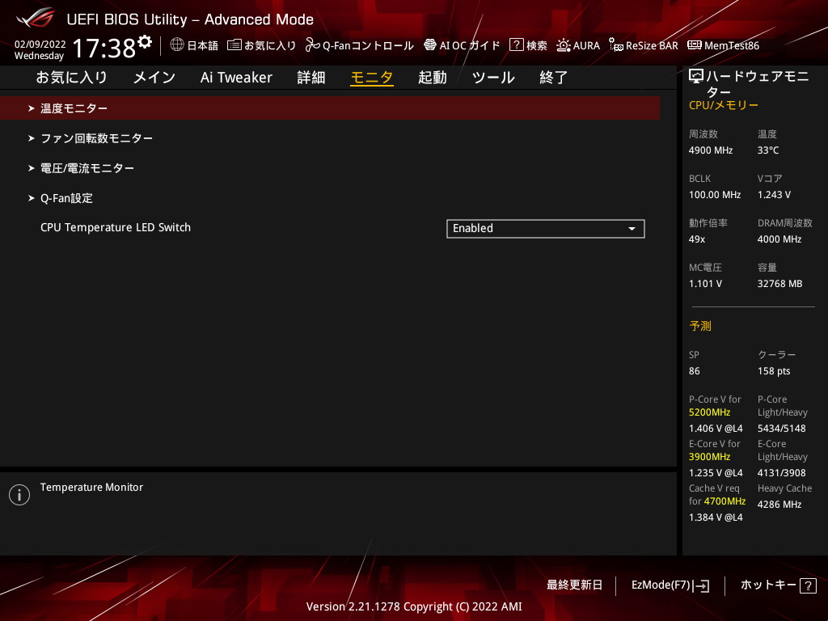828x621 pixels.
Task: Click the 4000 MHz DRAM frequency value
Action: click(779, 239)
